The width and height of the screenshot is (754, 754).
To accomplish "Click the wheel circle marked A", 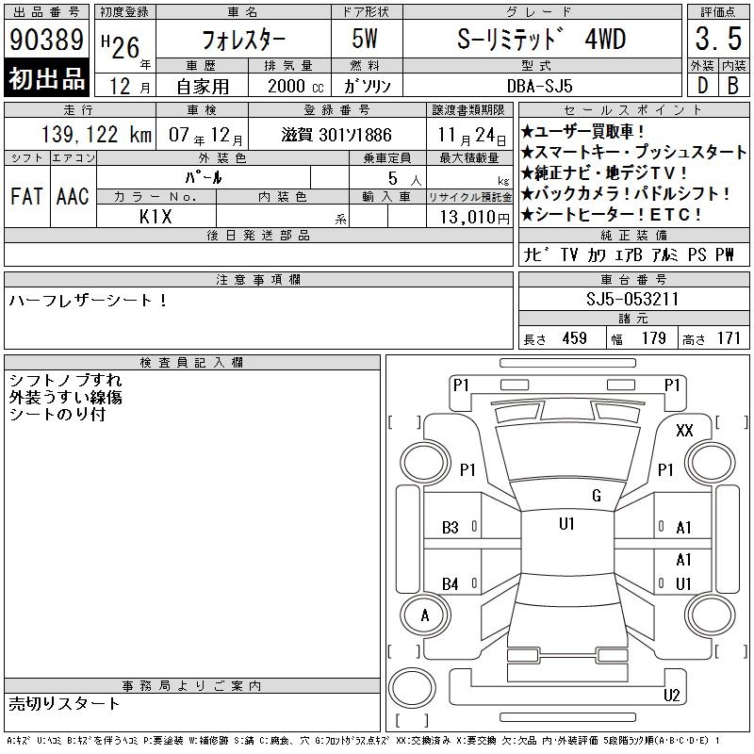I will tap(425, 615).
